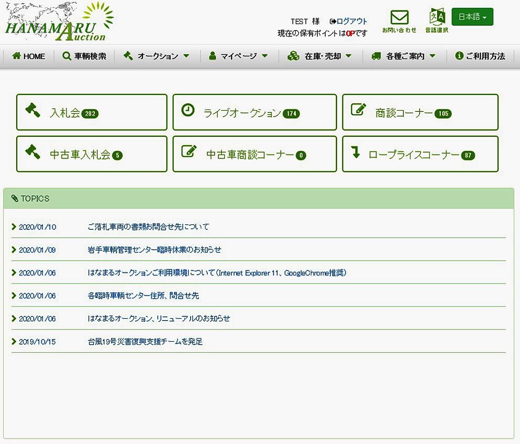The width and height of the screenshot is (520, 444).
Task: Click the info icon beside ご利用方法
Action: click(x=459, y=56)
